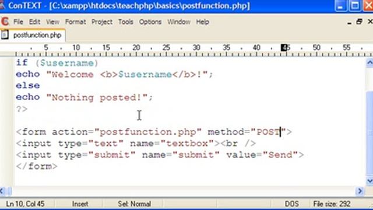Open the View menu

click(52, 22)
